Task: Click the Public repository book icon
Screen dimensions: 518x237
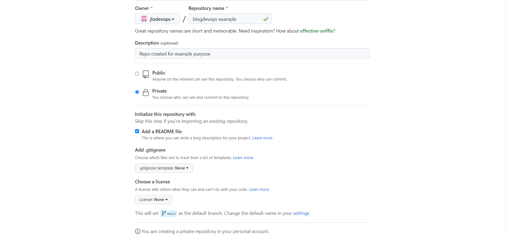Action: coord(146,74)
